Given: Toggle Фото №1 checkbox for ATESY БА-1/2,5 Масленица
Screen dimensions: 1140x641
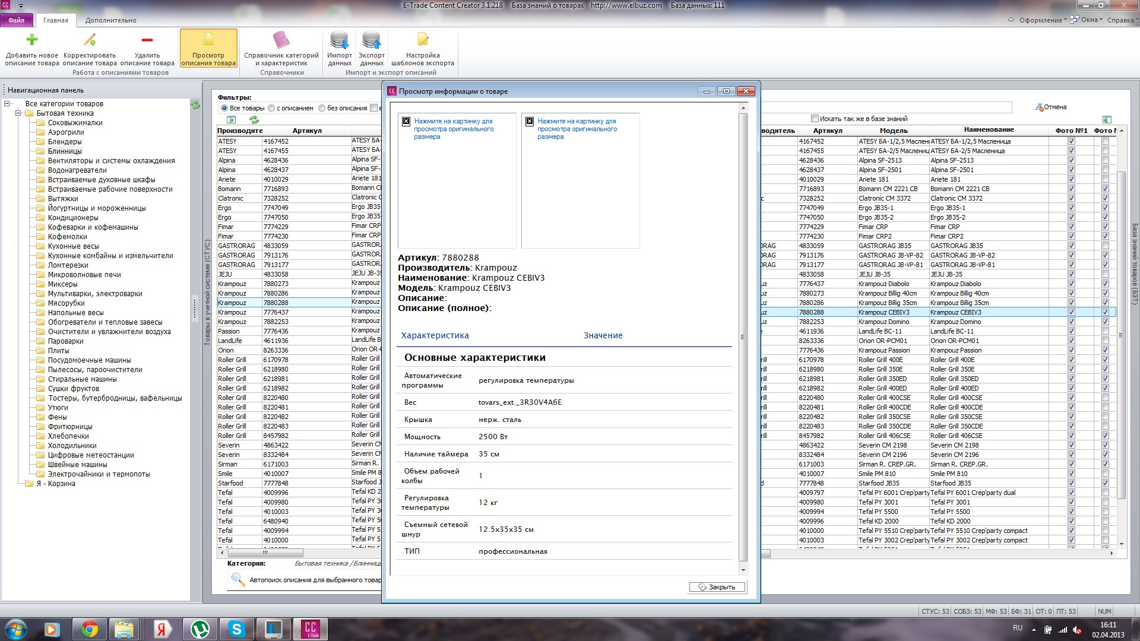Looking at the screenshot, I should click(1072, 141).
